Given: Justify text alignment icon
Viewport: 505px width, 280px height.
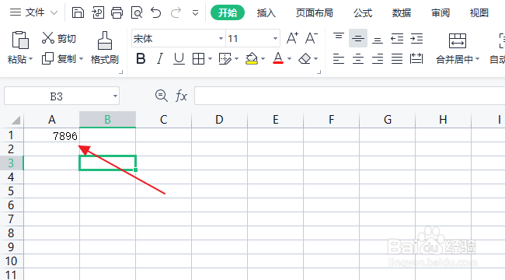Looking at the screenshot, I should pyautogui.click(x=397, y=58).
